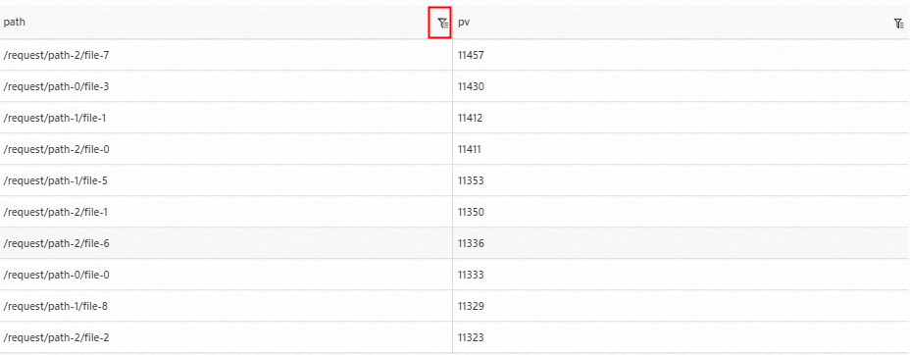The height and width of the screenshot is (355, 910).
Task: Click the pv value 11412
Action: [x=471, y=118]
